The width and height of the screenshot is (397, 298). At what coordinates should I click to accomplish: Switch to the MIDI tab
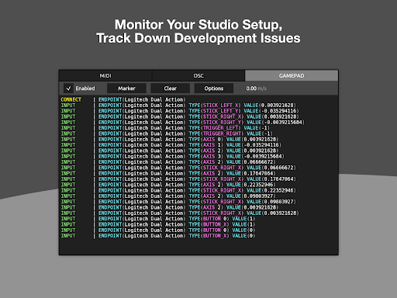(x=105, y=76)
